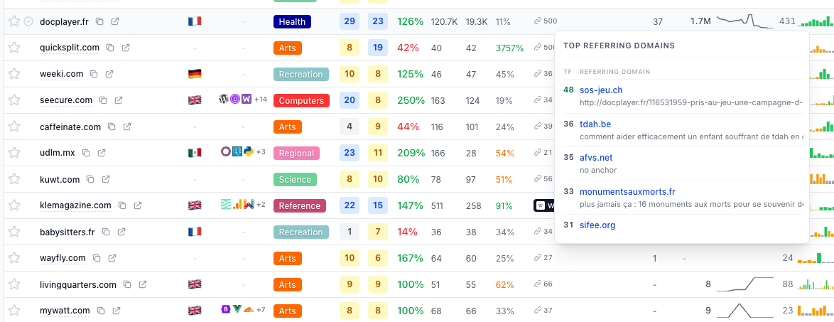This screenshot has width=834, height=322.
Task: Open docplayer.fr in new tab
Action: (x=115, y=21)
